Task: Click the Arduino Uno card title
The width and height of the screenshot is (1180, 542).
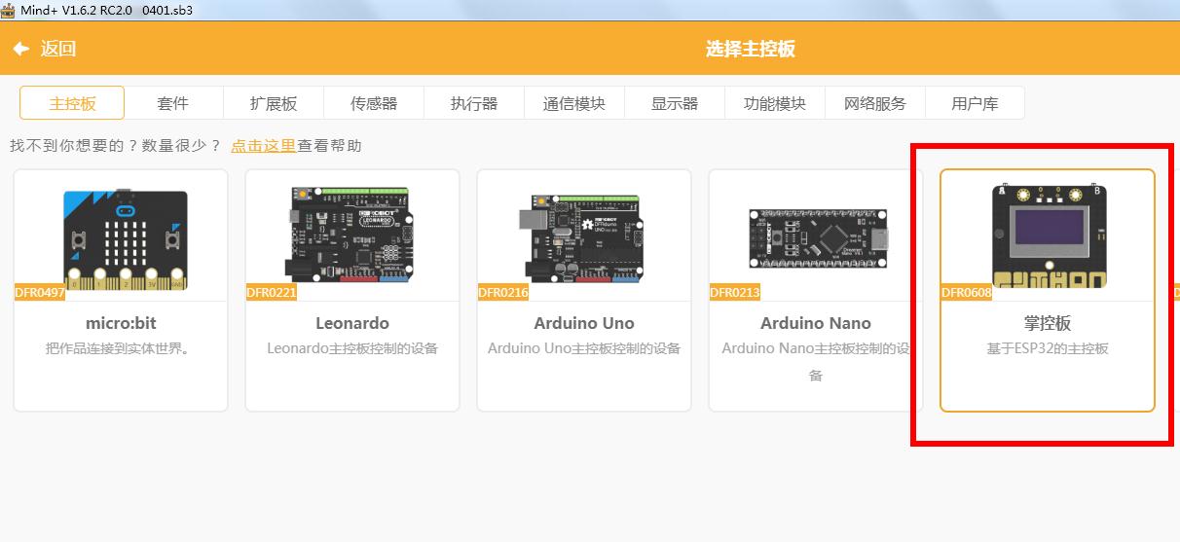Action: point(584,323)
